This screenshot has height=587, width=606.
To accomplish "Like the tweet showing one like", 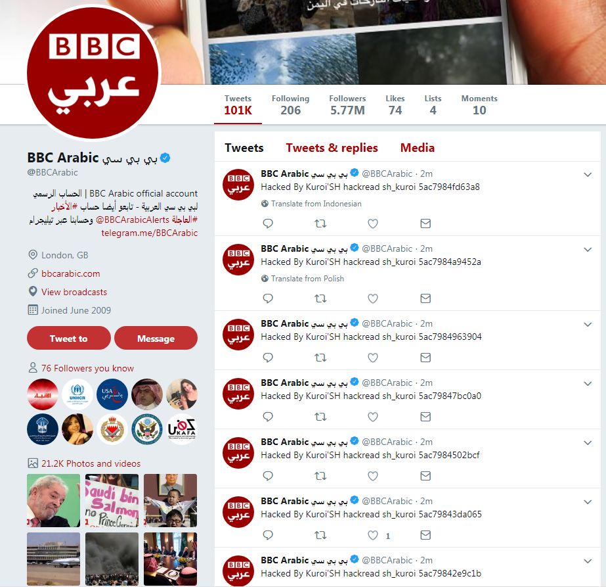I will pyautogui.click(x=372, y=535).
